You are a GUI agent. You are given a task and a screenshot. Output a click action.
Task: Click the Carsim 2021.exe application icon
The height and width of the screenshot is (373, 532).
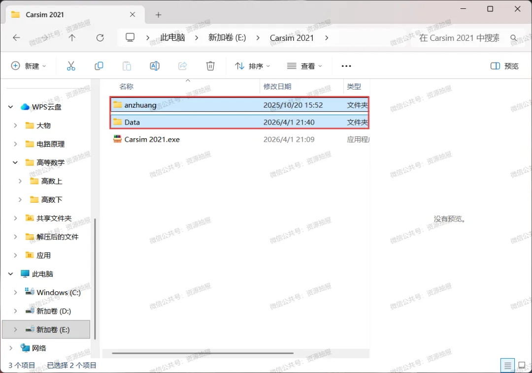117,139
